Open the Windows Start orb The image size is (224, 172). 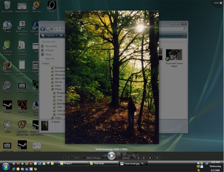6,167
